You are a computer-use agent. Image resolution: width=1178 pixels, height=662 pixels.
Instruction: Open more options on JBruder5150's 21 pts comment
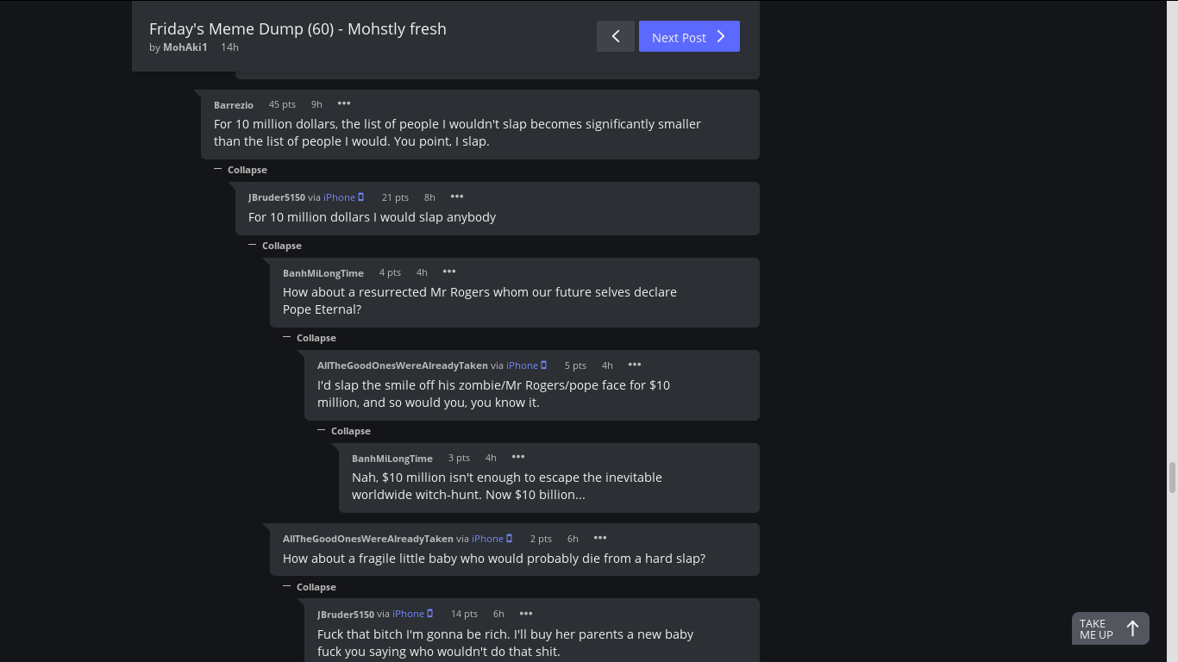457,197
